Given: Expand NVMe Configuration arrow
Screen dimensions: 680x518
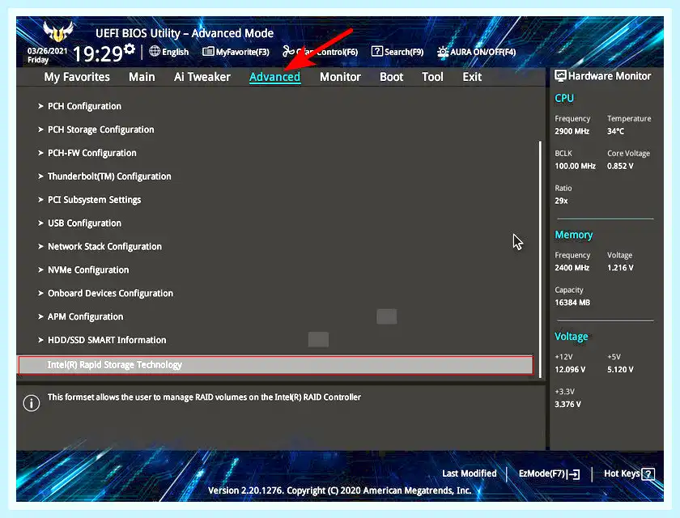Looking at the screenshot, I should click(x=40, y=270).
